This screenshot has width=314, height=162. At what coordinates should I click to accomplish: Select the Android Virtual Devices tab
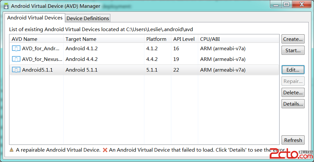35,18
